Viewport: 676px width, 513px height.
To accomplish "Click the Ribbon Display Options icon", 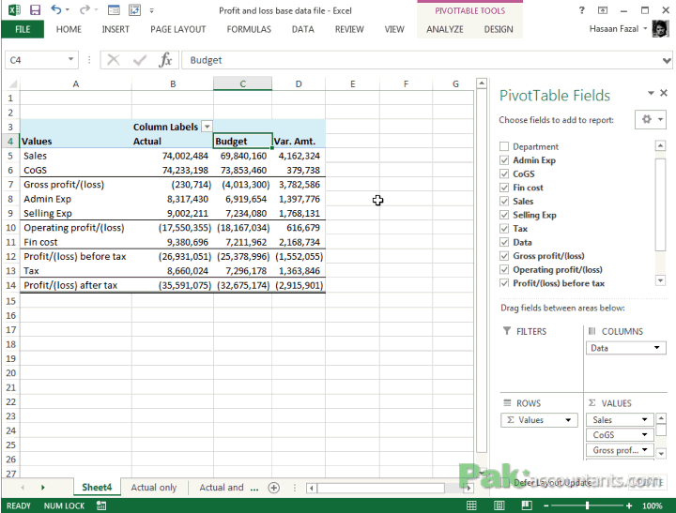I will 603,10.
